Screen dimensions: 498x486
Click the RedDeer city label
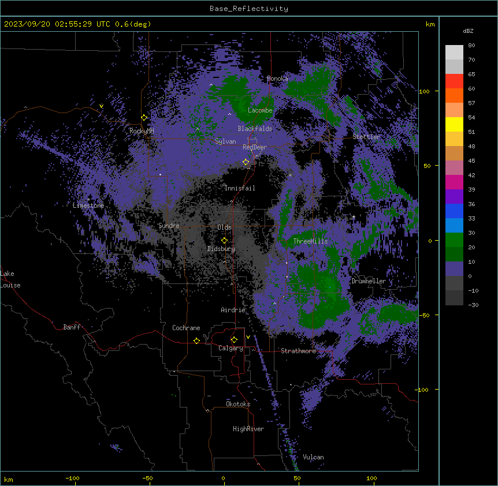pos(255,147)
